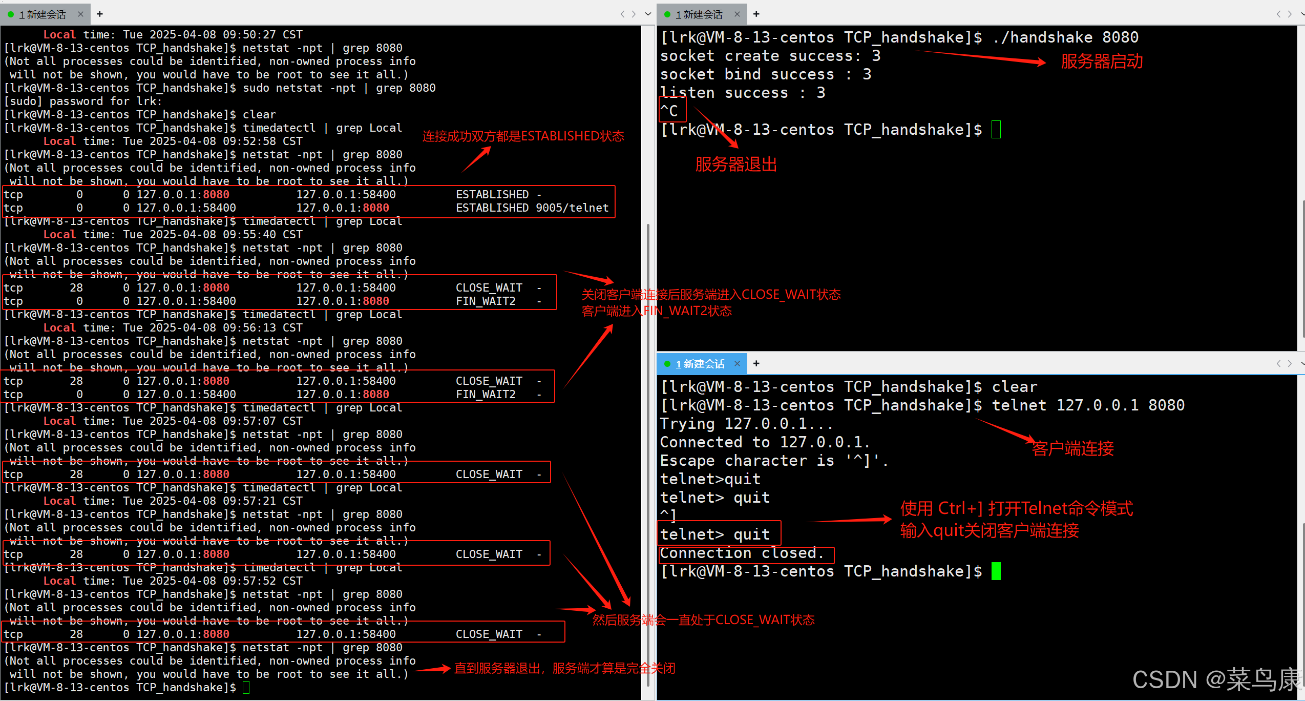
Task: Focus terminal at green cursor after Connection closed
Action: click(x=996, y=571)
